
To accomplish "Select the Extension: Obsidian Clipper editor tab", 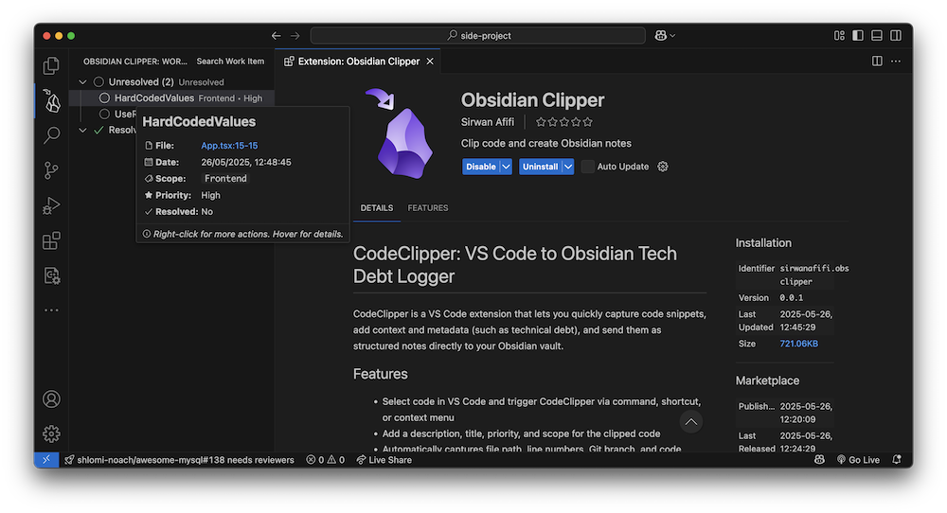I will (358, 61).
